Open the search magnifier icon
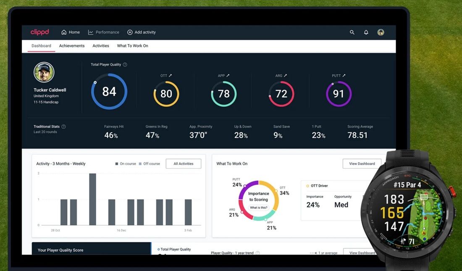 (x=352, y=32)
